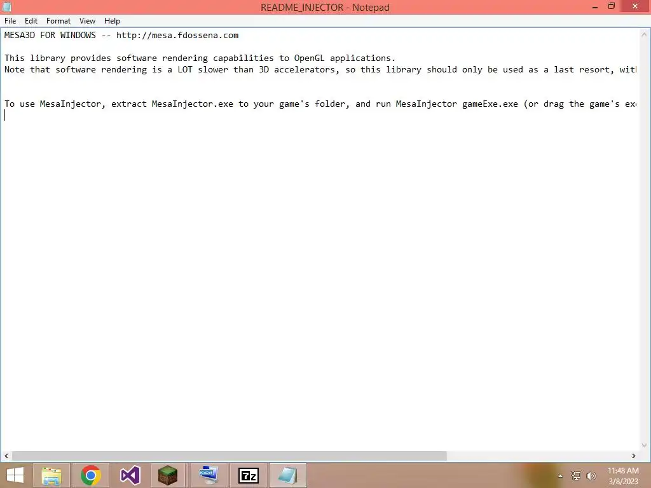
Task: Click the http://mesa.fdossena.com URL text
Action: (177, 36)
